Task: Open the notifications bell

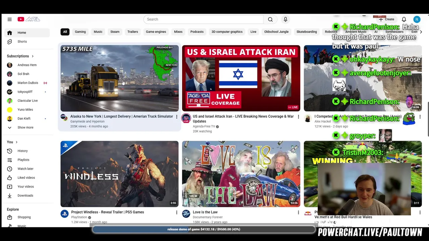Action: 404,19
